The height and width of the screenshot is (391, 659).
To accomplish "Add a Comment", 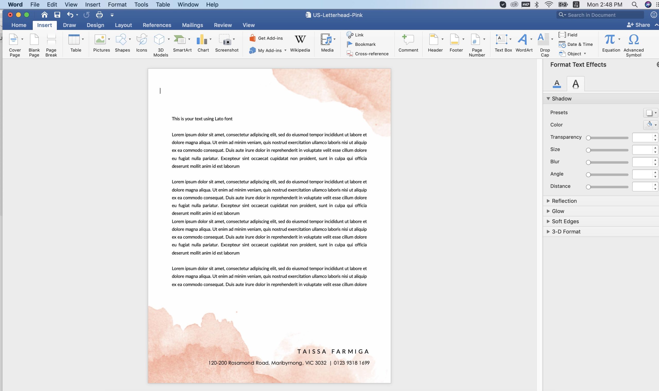I will coord(408,44).
